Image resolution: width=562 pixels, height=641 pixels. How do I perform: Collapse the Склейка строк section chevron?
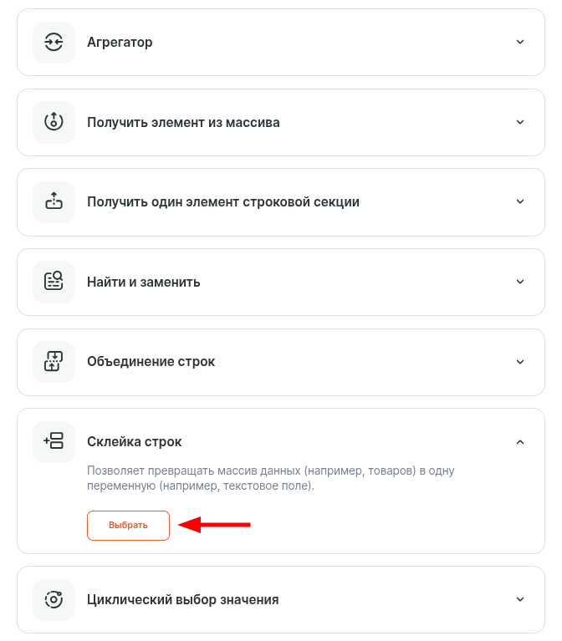coord(520,442)
